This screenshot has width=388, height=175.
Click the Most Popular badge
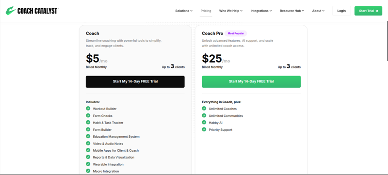pyautogui.click(x=236, y=33)
